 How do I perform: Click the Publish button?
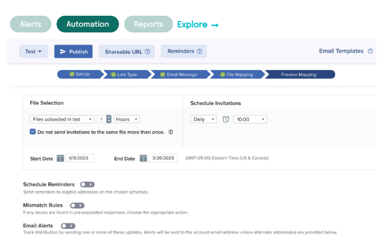click(73, 51)
